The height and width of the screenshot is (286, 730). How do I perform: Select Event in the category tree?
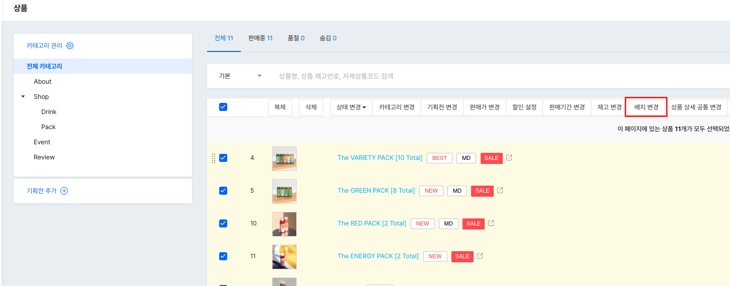[42, 142]
